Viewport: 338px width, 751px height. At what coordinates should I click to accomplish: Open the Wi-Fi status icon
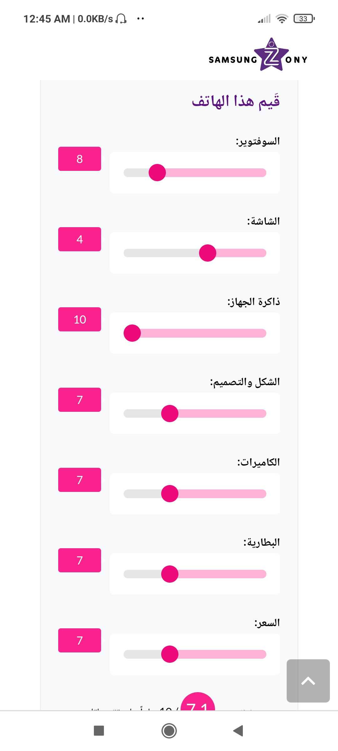[x=281, y=19]
